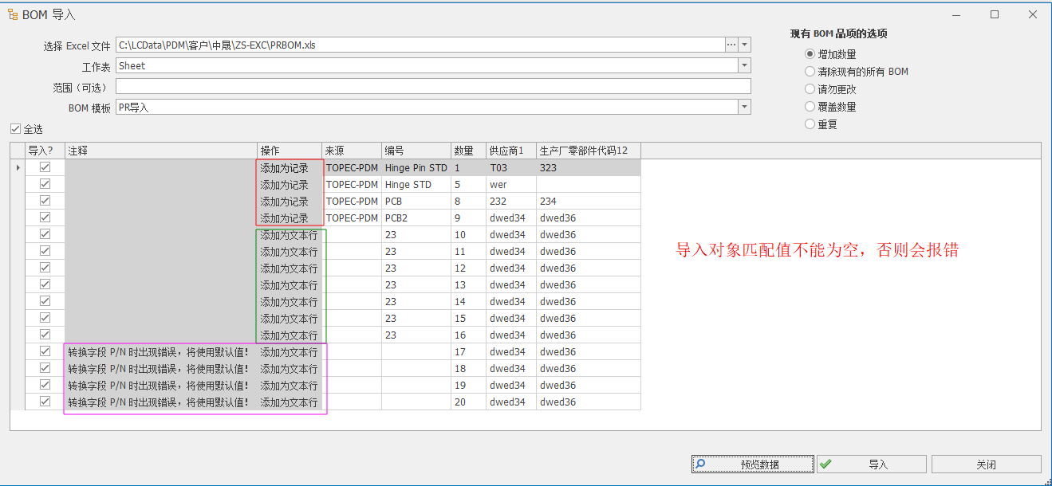Viewport: 1052px width, 486px height.
Task: Choose the 覆盖数量 radio option
Action: (810, 107)
